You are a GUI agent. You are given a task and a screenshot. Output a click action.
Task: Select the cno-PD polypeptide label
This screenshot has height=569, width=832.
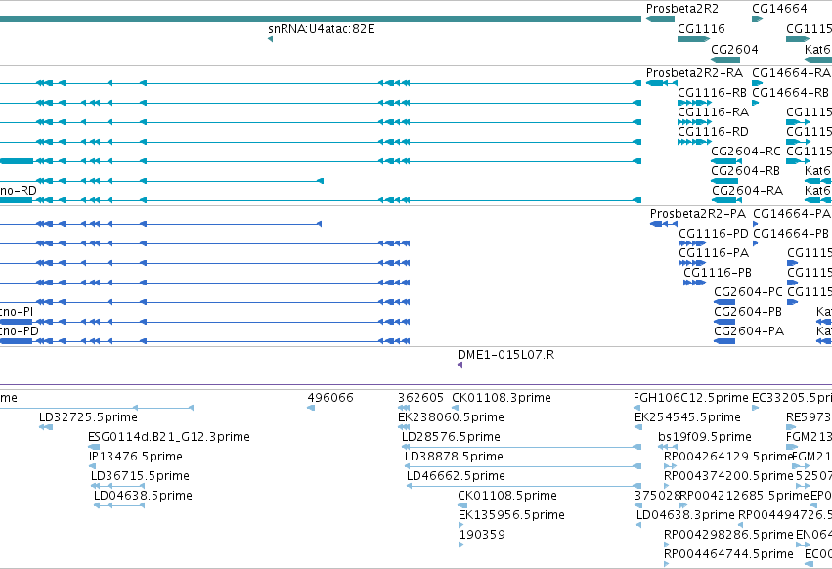(x=20, y=331)
